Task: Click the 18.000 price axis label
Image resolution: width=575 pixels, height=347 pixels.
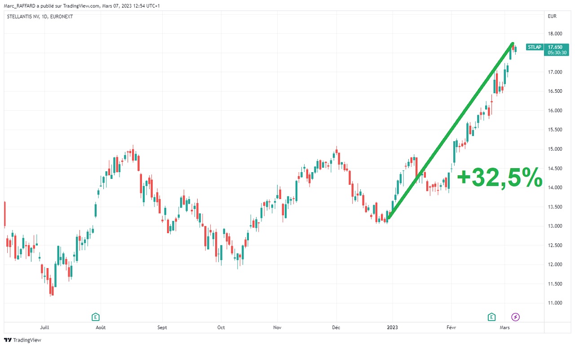Action: click(555, 34)
